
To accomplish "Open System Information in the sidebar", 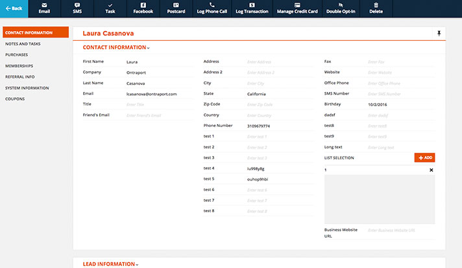I will pos(27,88).
